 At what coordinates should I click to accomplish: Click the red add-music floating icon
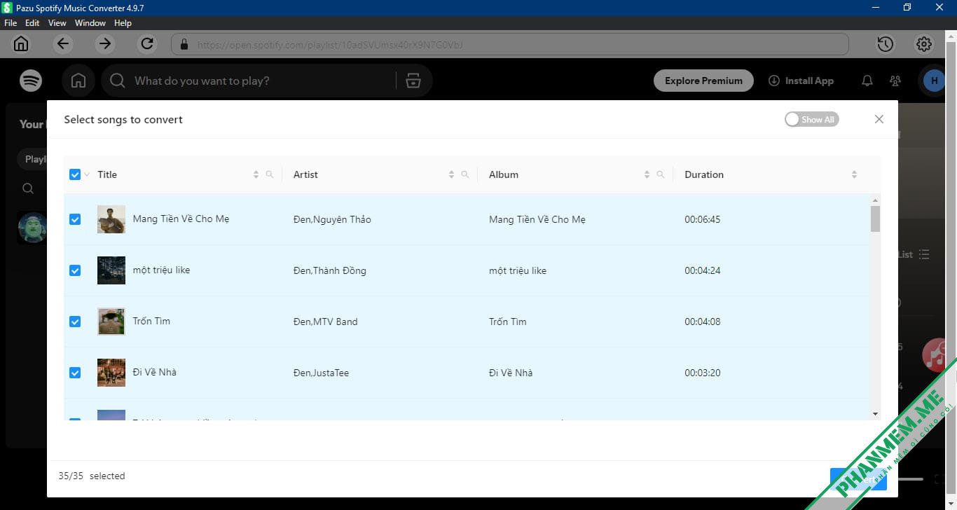[935, 354]
